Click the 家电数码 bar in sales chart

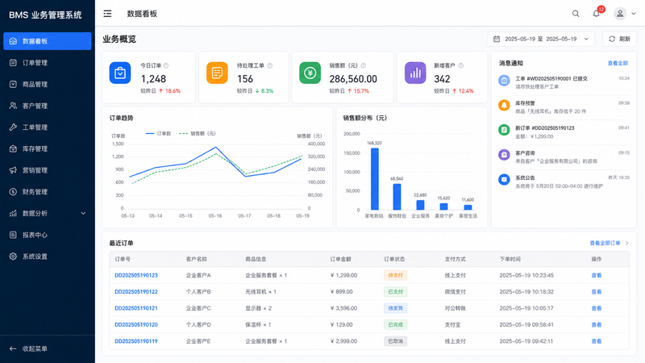click(375, 179)
